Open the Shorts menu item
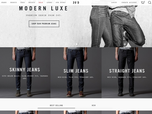 point(13,3)
